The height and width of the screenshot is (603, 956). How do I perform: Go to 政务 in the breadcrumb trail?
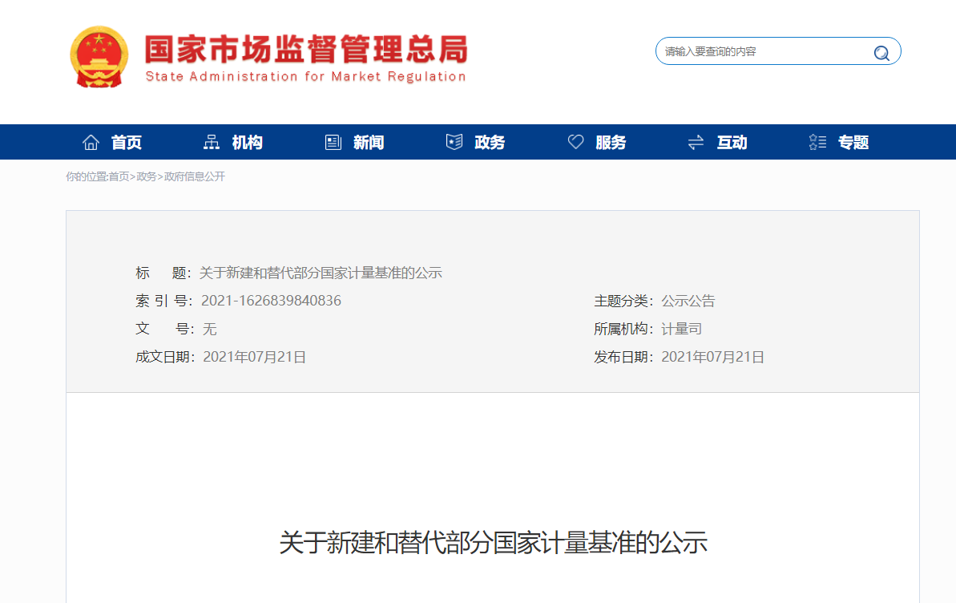point(147,176)
